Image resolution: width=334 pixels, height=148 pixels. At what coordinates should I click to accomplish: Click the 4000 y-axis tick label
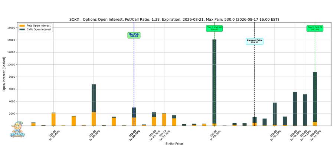[12, 101]
